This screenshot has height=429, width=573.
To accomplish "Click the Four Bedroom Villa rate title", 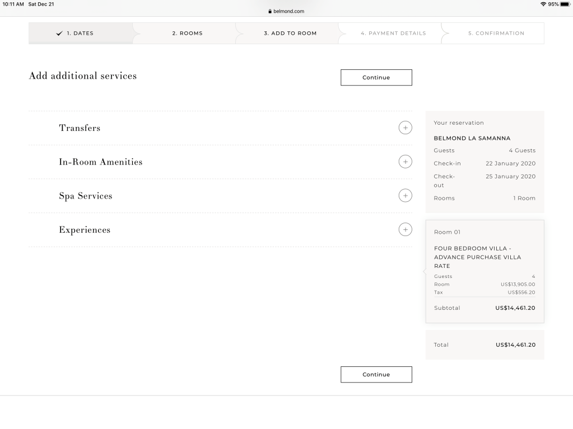I will (x=477, y=257).
